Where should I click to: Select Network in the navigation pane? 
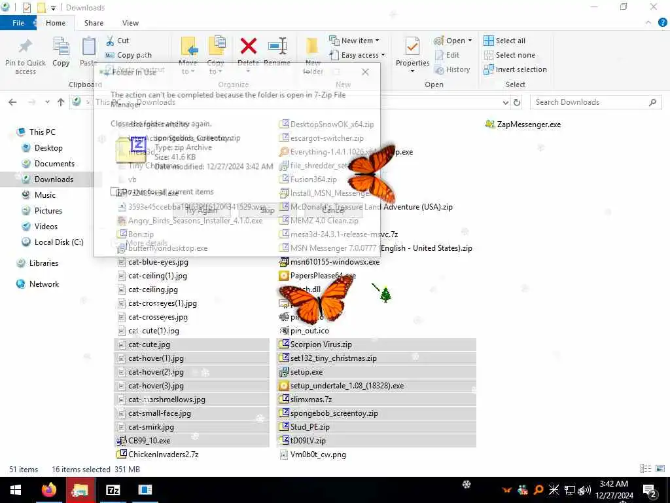[x=44, y=284]
